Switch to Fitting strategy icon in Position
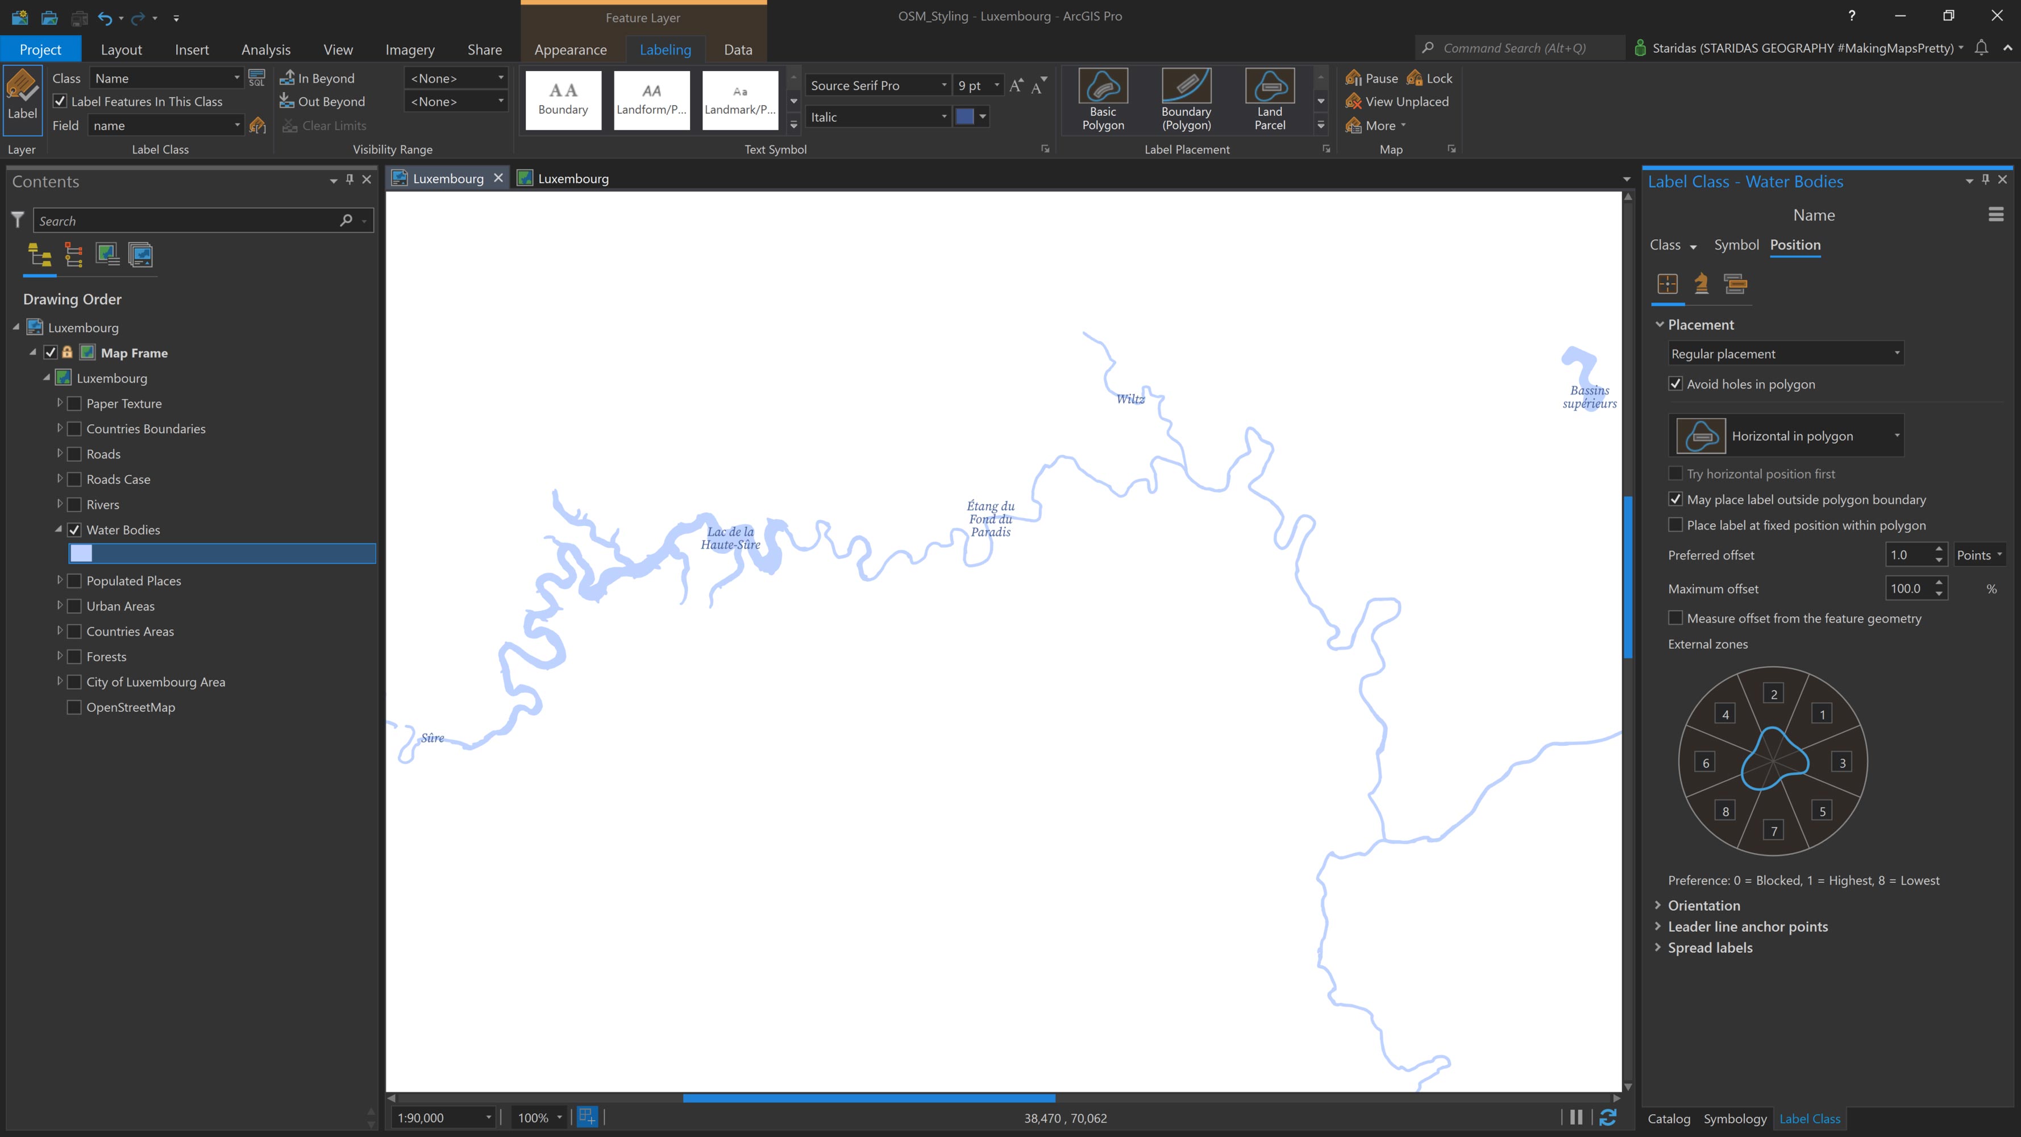The width and height of the screenshot is (2021, 1137). tap(1701, 284)
